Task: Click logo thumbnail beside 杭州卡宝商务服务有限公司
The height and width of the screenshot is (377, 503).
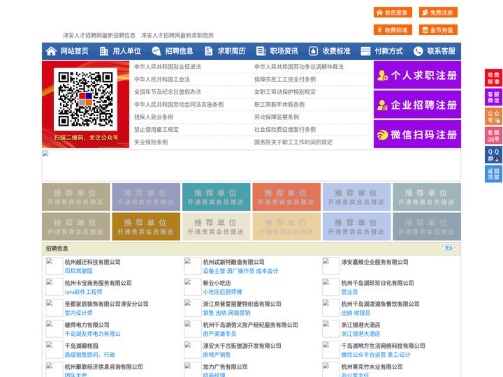Action: [54, 287]
